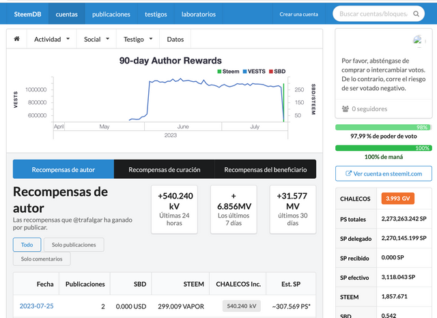437x318 pixels.
Task: Open the 2023-07-25 date link
Action: click(36, 306)
